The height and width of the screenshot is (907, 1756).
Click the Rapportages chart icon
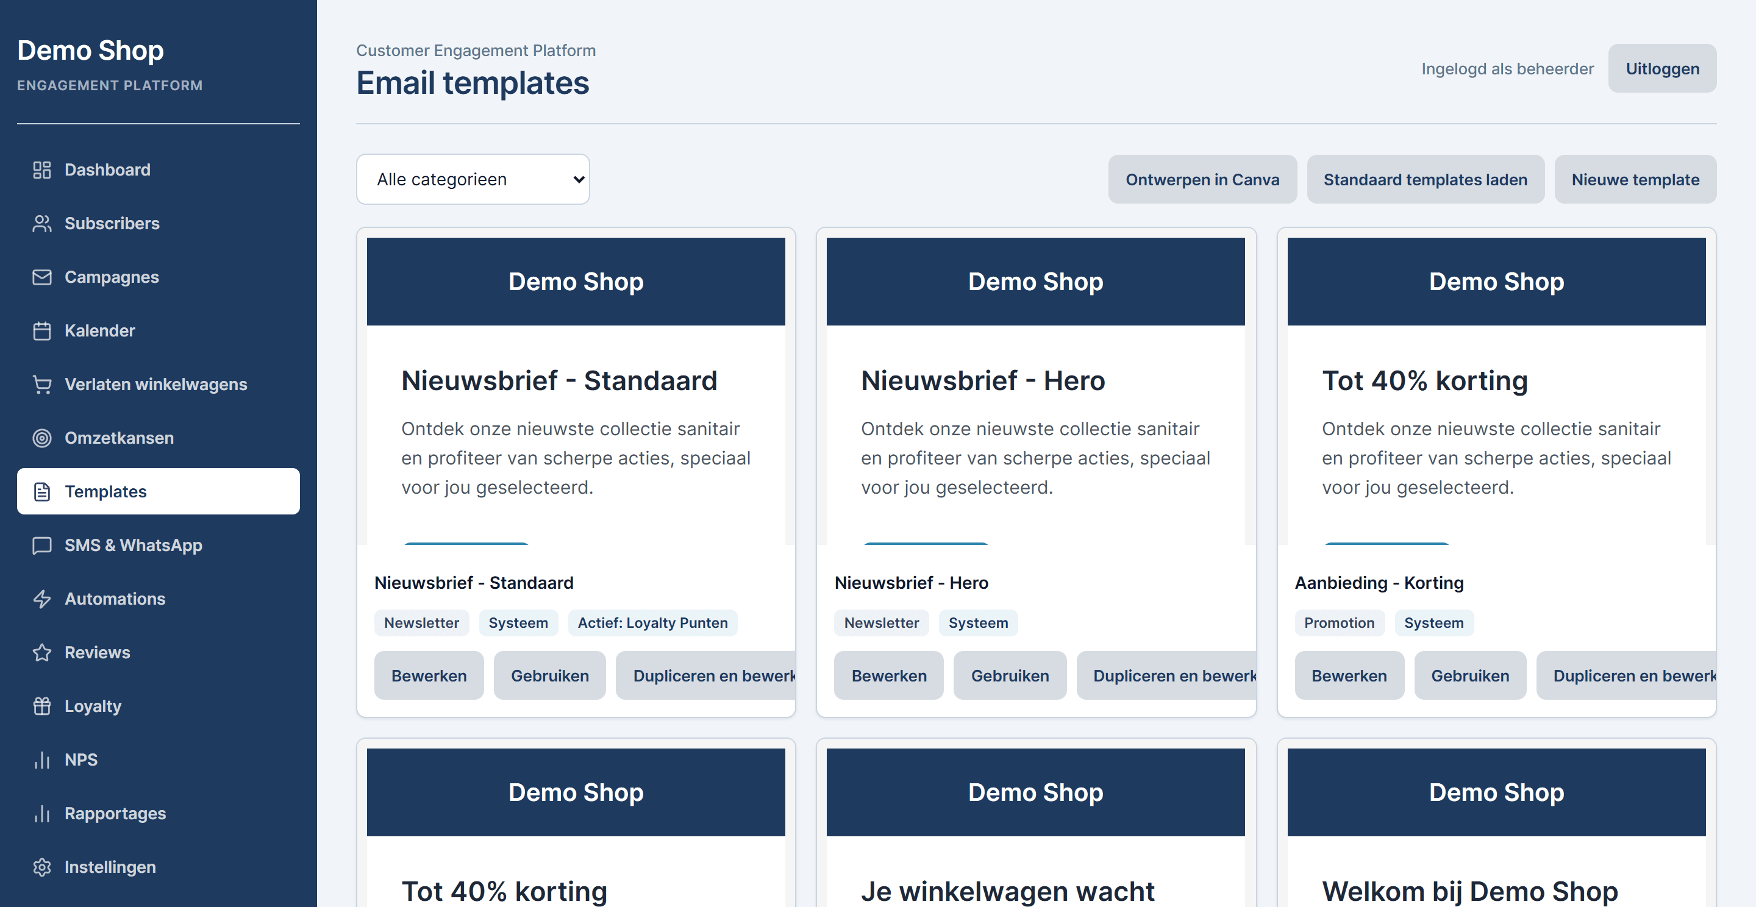(x=41, y=813)
